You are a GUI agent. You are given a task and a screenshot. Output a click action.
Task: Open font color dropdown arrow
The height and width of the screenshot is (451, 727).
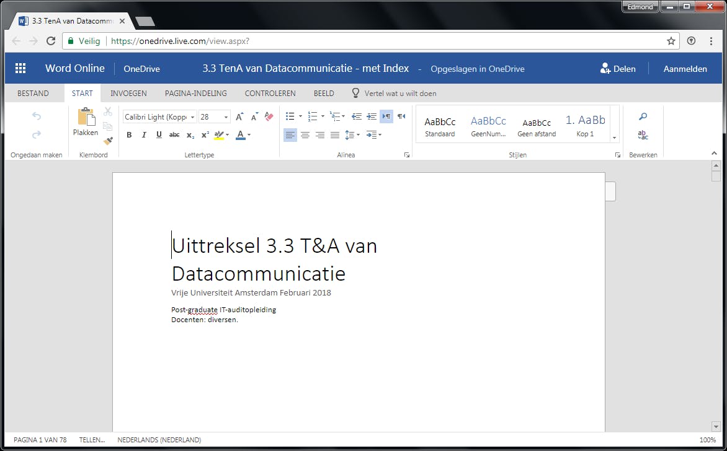click(x=249, y=135)
